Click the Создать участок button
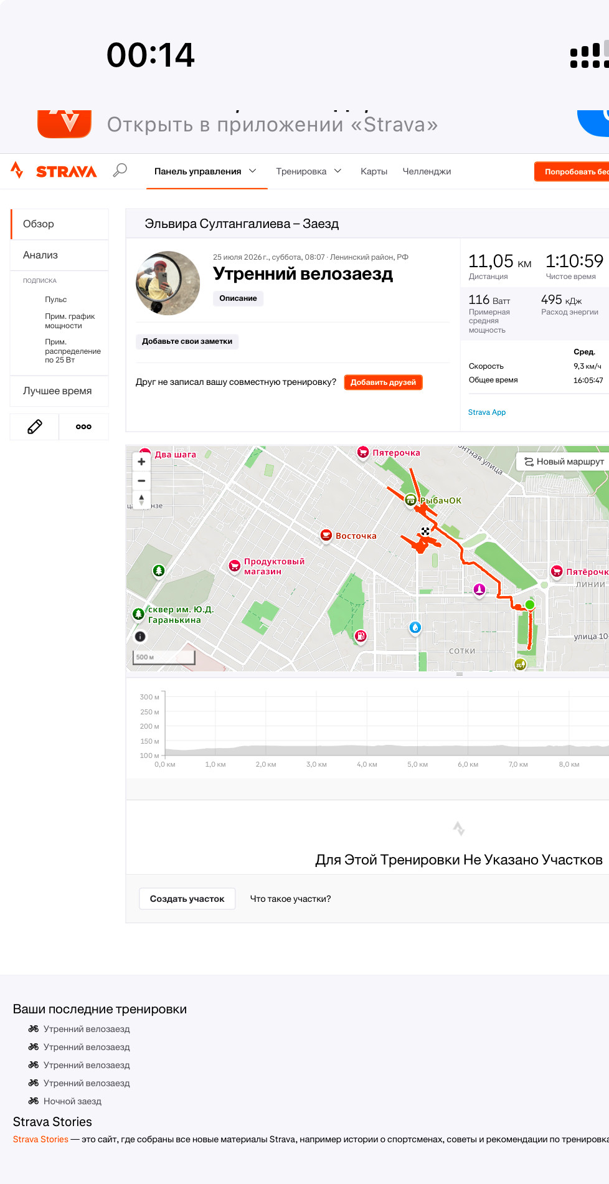Screen dimensions: 609x1184 pyautogui.click(x=187, y=899)
